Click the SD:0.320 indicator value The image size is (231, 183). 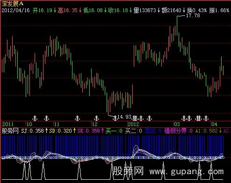click(x=63, y=131)
